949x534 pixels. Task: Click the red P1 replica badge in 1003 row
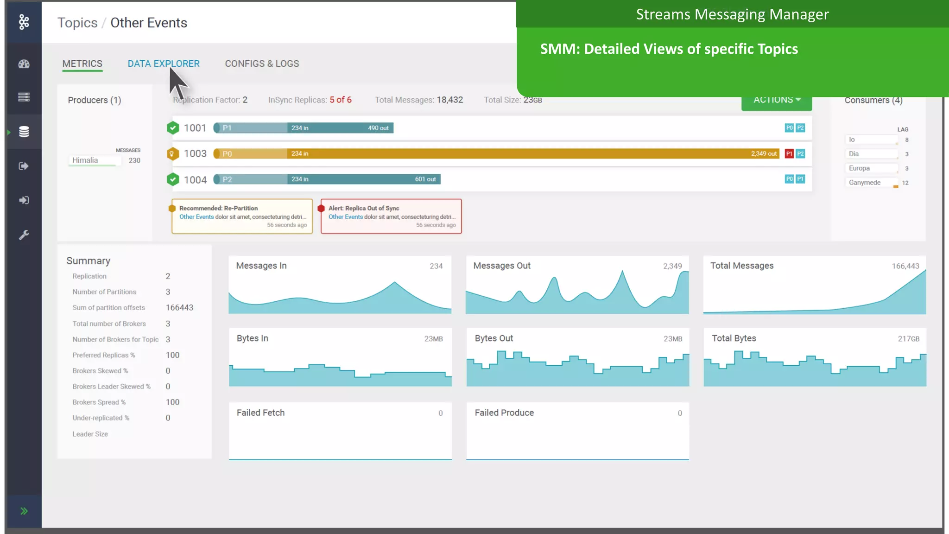pos(789,153)
